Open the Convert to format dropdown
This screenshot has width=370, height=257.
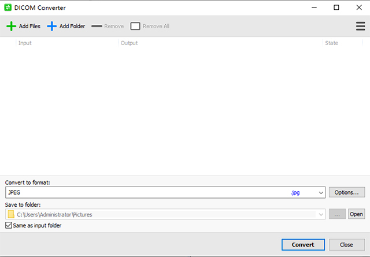[321, 193]
